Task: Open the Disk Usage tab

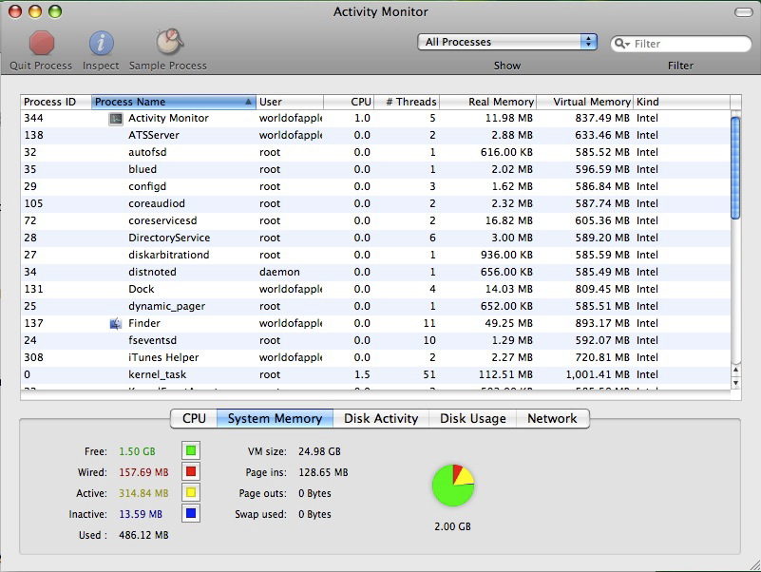Action: point(473,419)
